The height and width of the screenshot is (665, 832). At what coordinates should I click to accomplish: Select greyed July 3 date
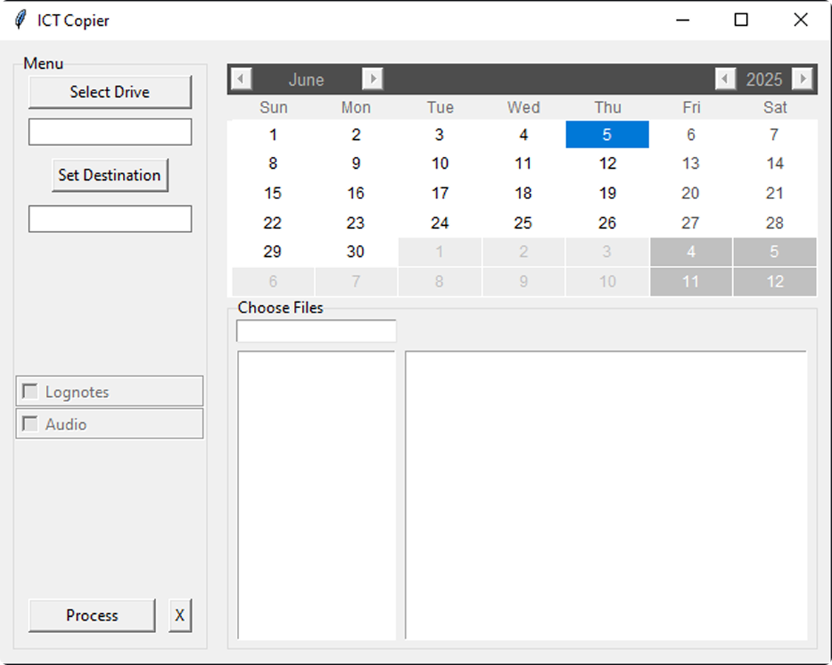coord(607,252)
